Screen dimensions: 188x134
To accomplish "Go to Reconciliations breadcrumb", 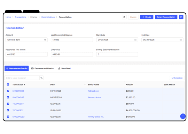I will pos(48,17).
